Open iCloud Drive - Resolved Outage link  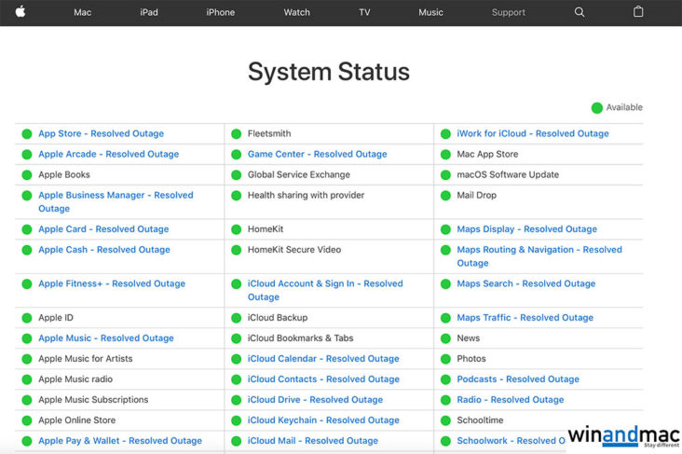315,400
